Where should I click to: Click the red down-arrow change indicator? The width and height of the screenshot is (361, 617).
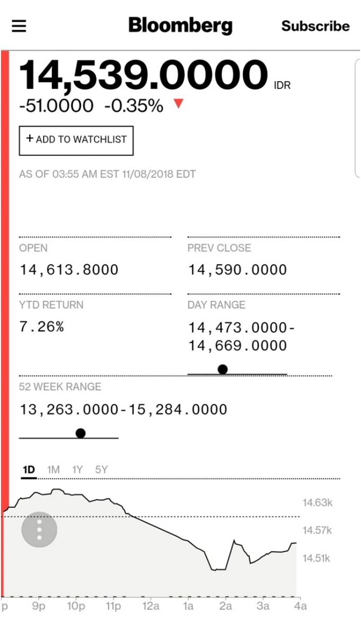pos(178,104)
